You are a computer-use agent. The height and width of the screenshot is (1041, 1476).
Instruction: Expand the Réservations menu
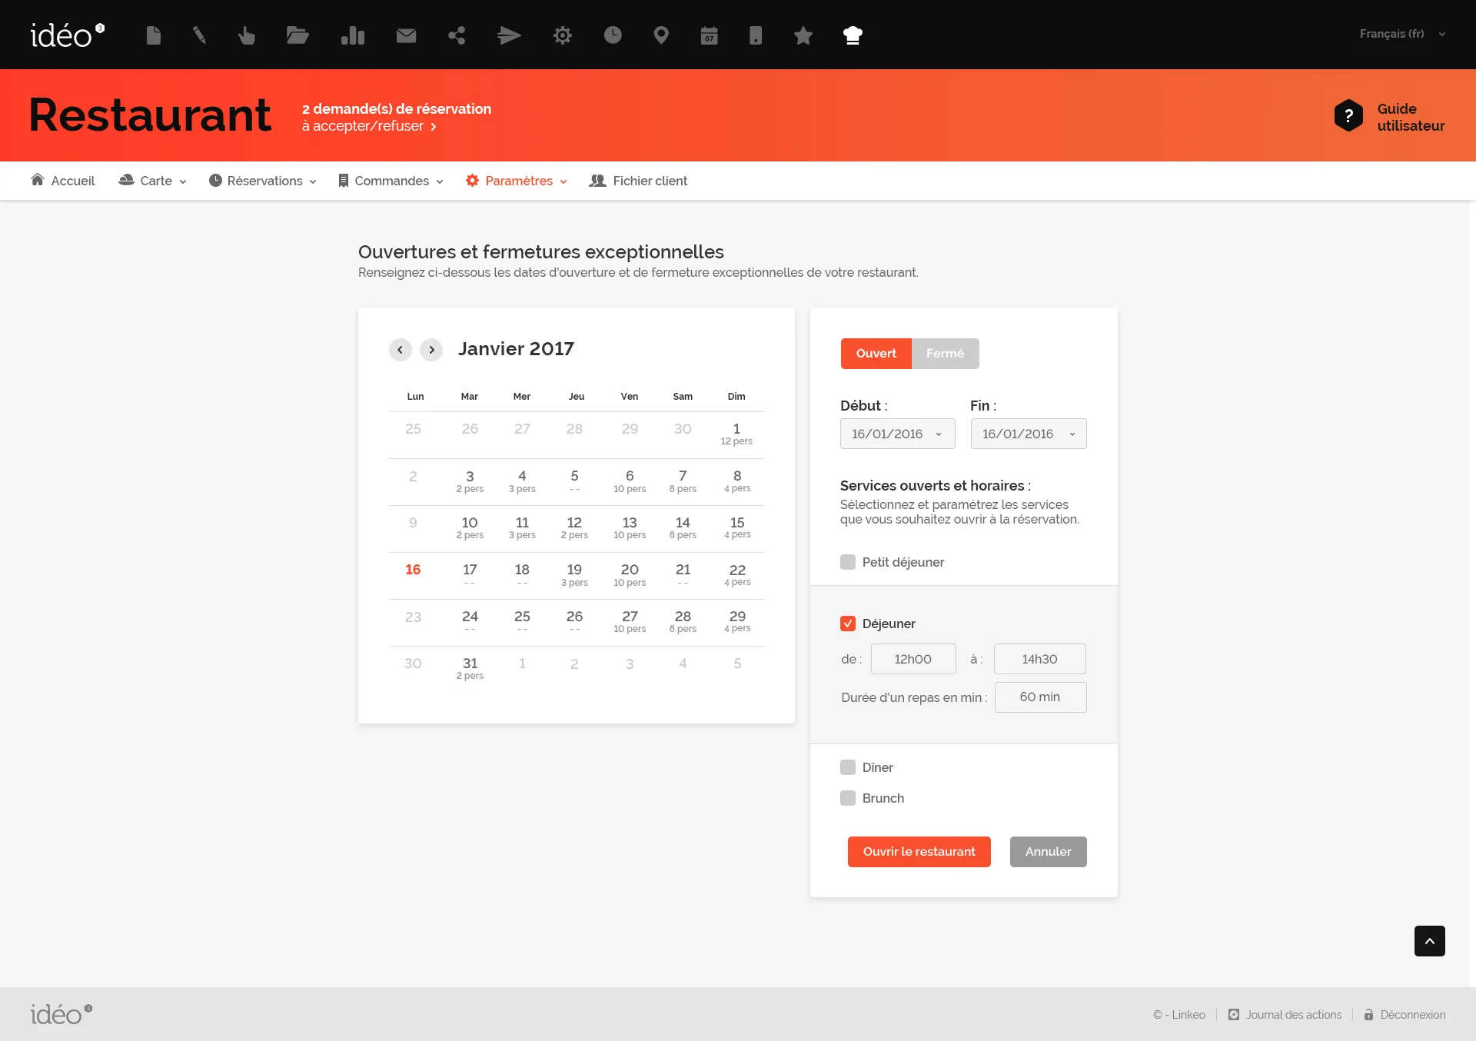(263, 181)
